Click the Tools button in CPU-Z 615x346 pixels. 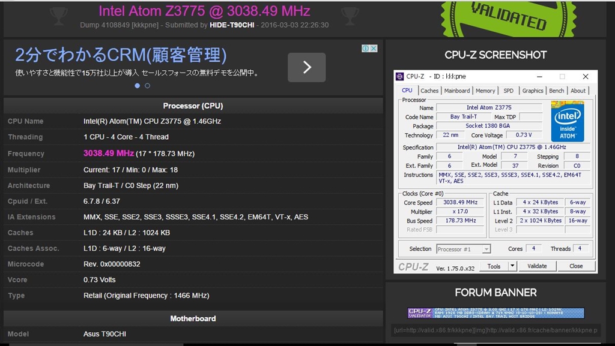pos(494,266)
